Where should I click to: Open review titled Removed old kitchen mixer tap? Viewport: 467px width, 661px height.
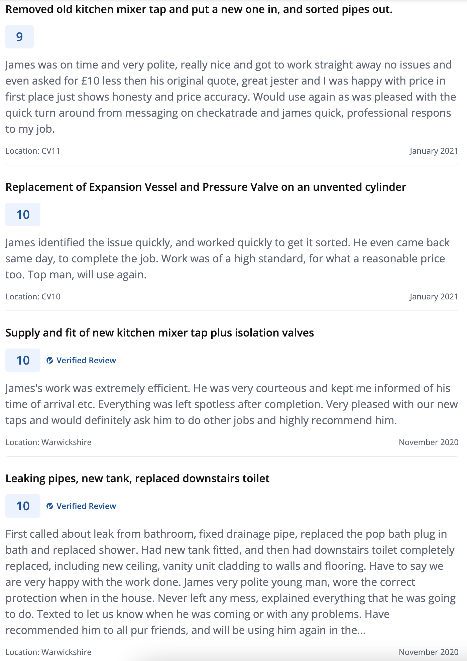point(199,9)
